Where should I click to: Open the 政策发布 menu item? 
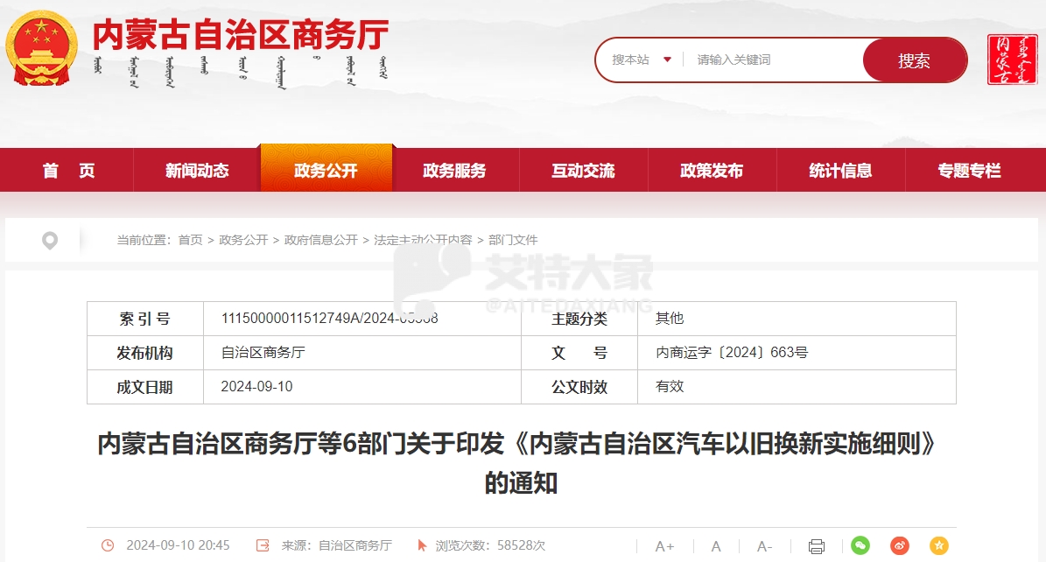click(x=712, y=171)
